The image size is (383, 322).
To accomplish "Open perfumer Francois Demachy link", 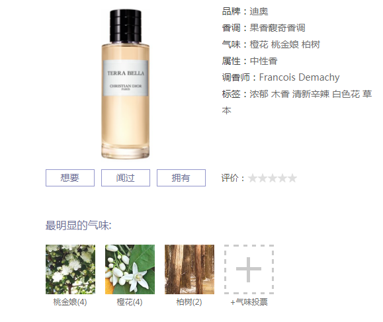I will [299, 77].
